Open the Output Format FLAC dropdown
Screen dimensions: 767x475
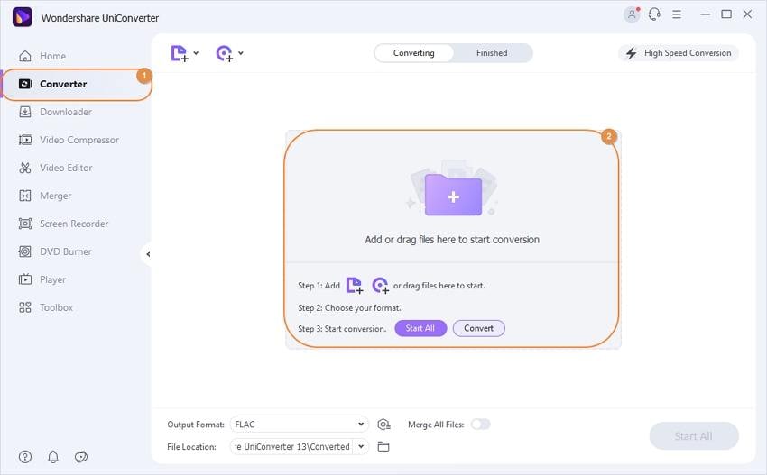point(300,425)
